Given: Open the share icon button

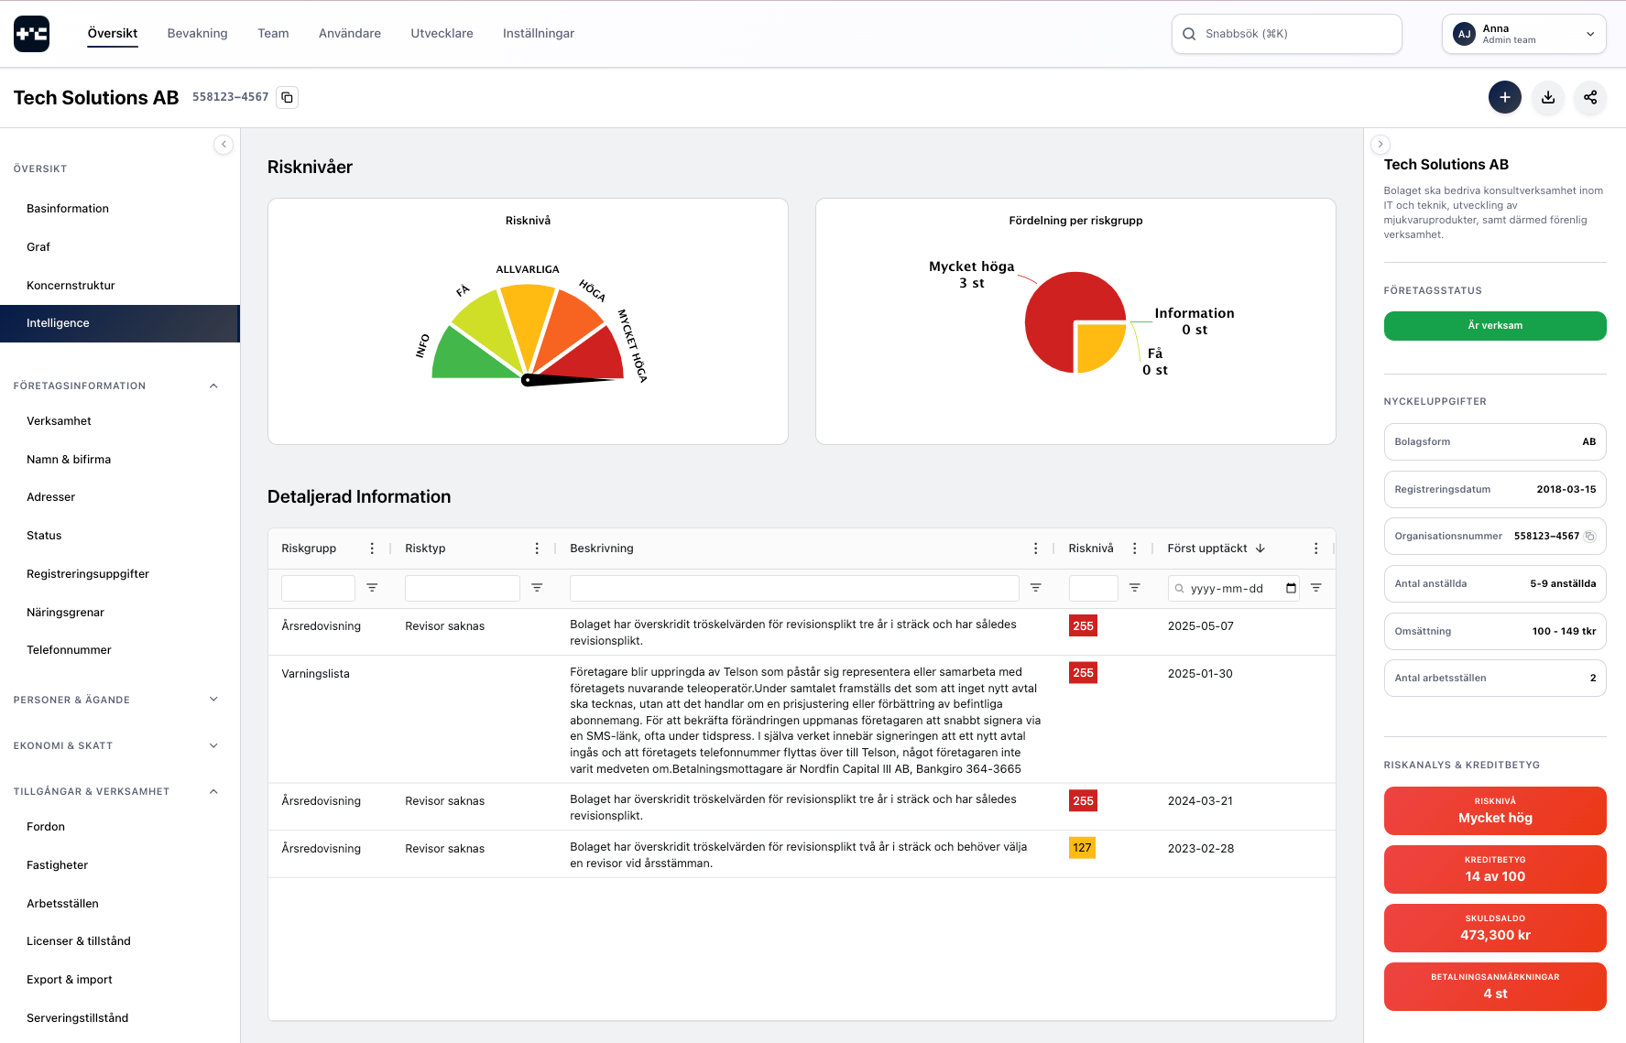Looking at the screenshot, I should (1590, 97).
